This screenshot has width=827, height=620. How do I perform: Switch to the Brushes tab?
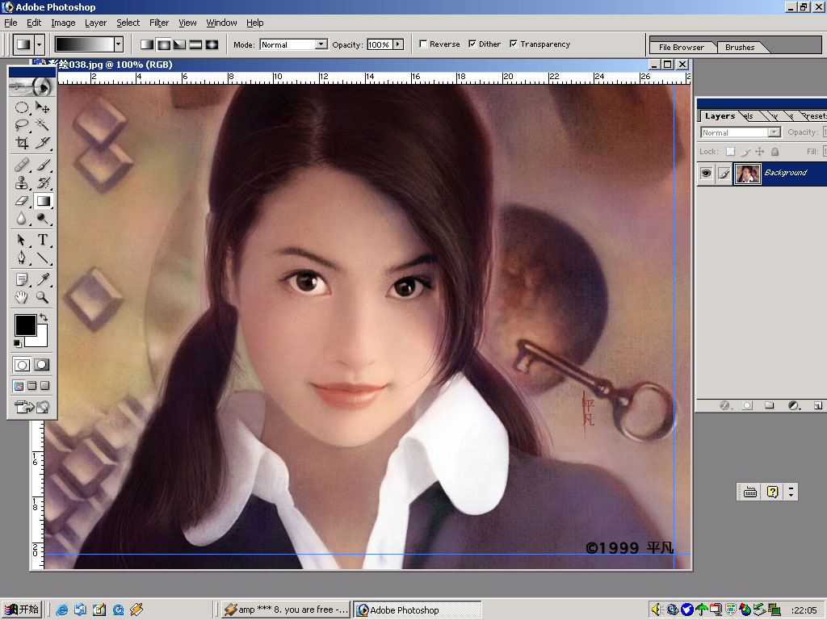coord(740,47)
